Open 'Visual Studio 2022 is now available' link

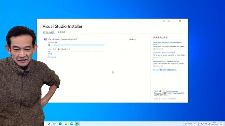(164, 53)
